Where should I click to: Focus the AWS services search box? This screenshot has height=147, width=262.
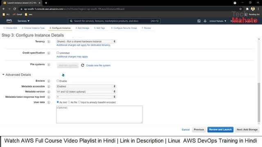tap(114, 21)
